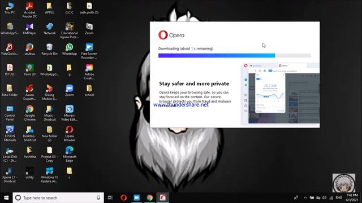This screenshot has height=203, width=362.
Task: Select the G.C.C folder icon
Action: tap(69, 8)
